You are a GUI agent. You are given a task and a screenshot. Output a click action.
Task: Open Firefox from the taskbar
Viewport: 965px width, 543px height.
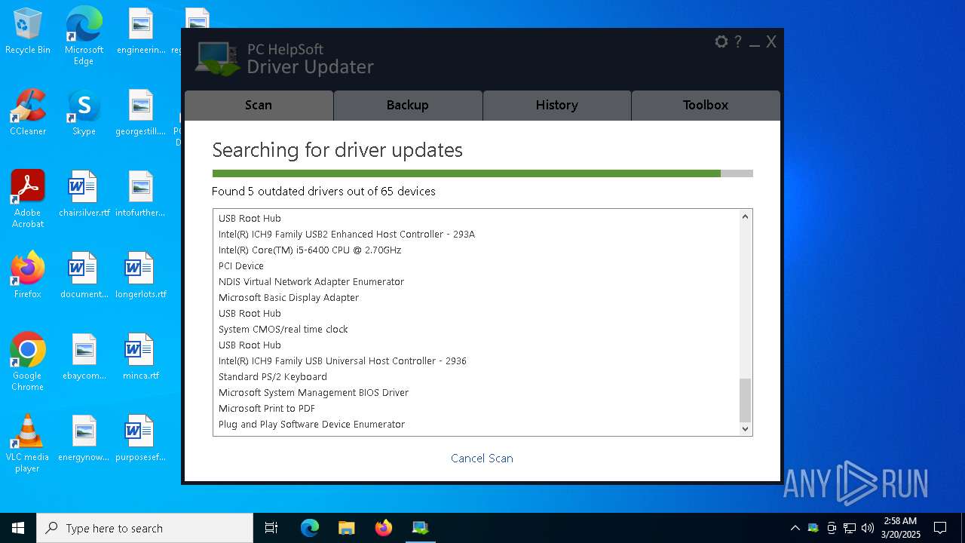point(384,528)
